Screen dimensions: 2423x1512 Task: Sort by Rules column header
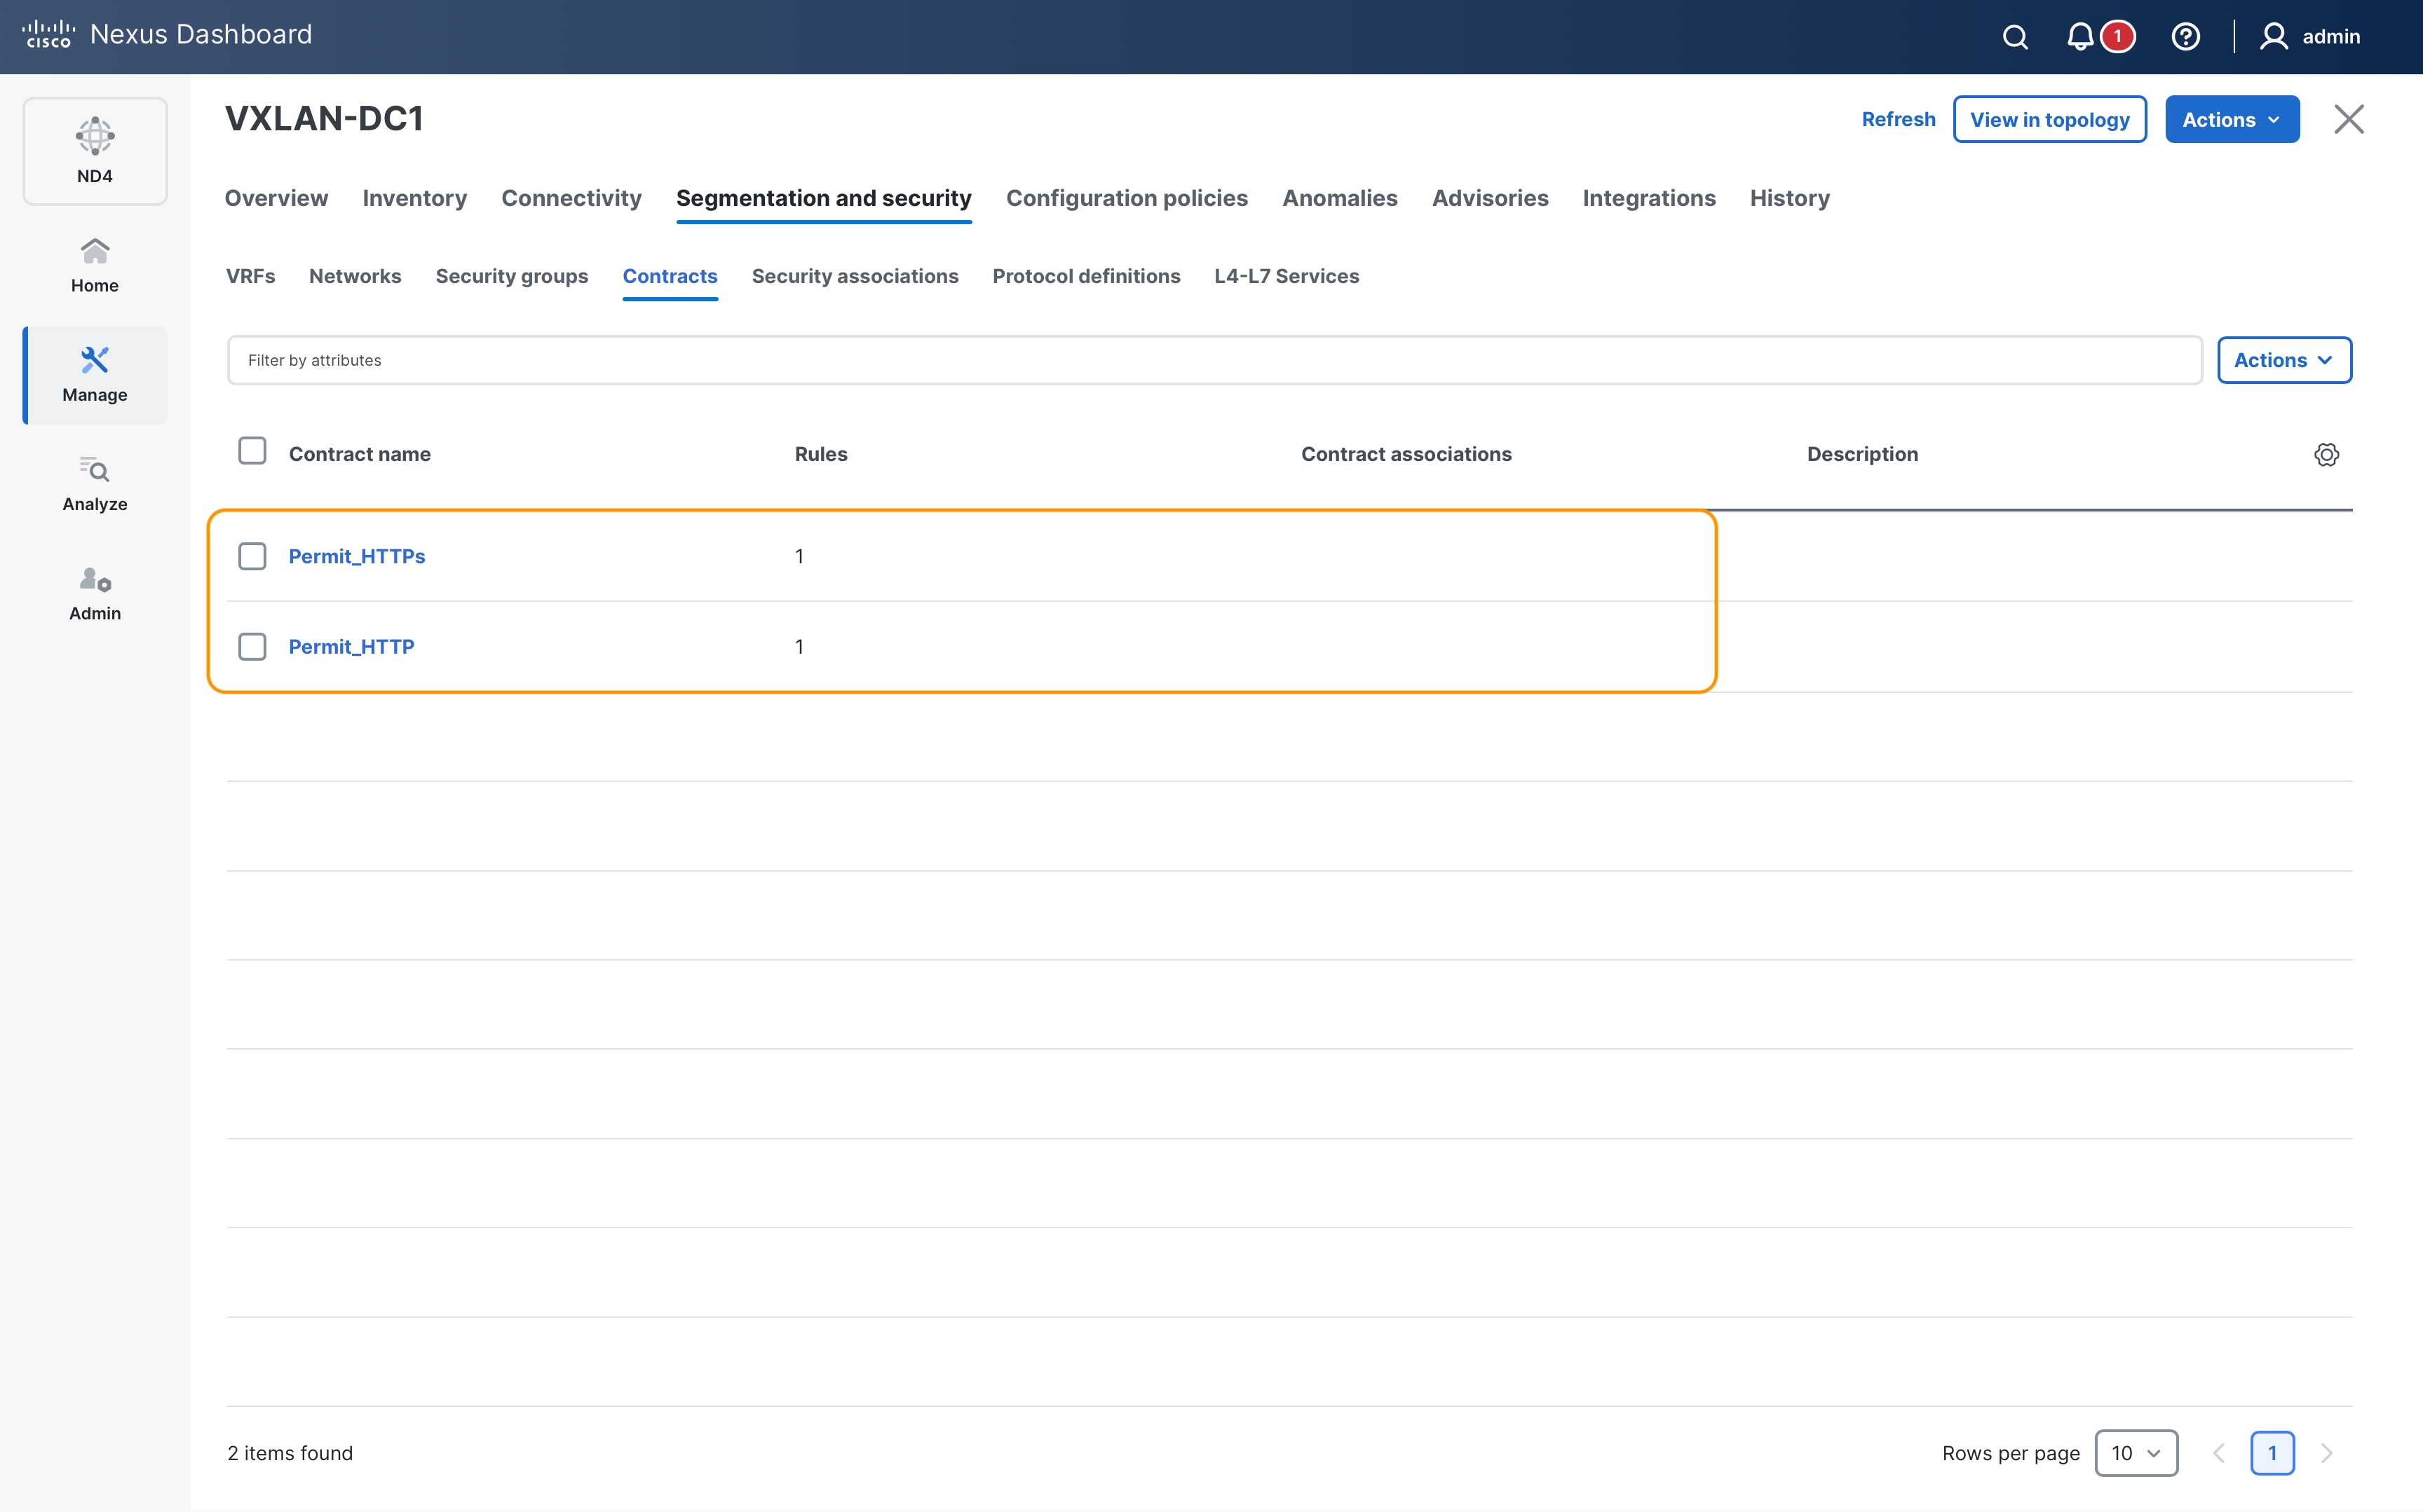tap(820, 454)
